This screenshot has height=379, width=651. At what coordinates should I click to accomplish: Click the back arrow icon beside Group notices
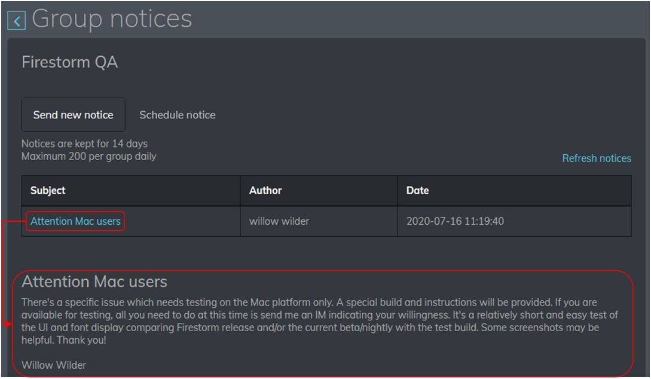tap(17, 21)
